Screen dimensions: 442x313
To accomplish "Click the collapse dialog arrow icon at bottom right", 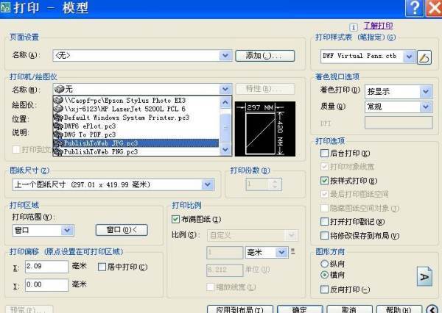I will [432, 309].
